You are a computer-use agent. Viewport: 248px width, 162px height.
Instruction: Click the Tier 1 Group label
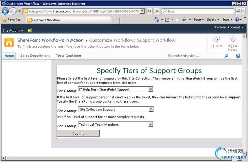tap(67, 91)
